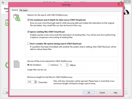Image resolution: width=132 pixels, height=99 pixels.
Task: Increase minimum text length with up arrow
Action: point(35,81)
